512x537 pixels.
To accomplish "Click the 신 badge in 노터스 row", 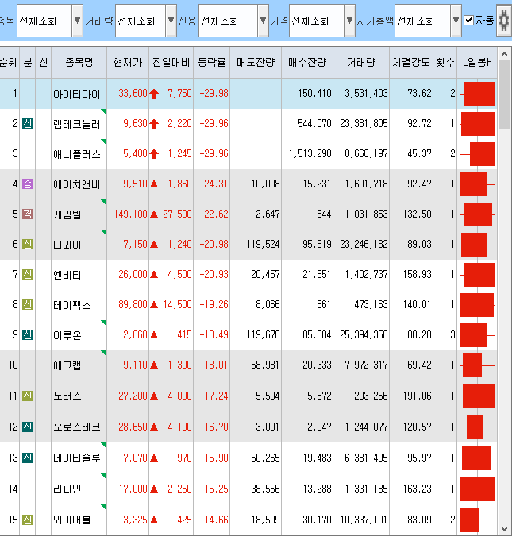I will 28,396.
